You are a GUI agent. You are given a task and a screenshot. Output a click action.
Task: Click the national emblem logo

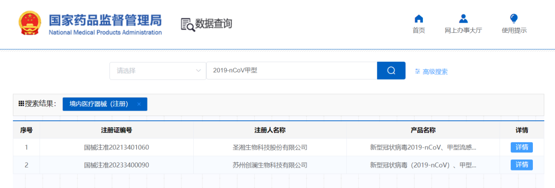30,23
